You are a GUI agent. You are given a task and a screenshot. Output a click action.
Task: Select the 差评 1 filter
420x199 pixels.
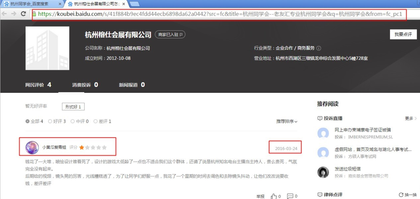click(x=102, y=121)
